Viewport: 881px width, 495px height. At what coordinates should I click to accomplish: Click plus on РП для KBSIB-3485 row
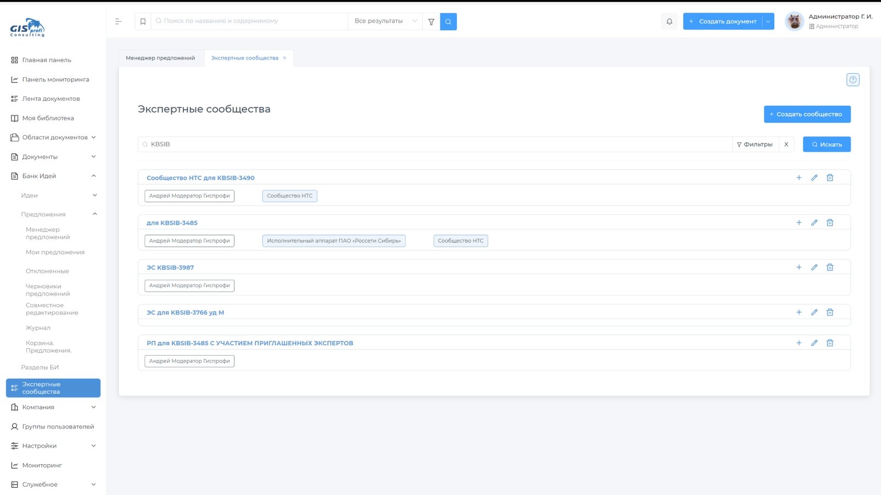pyautogui.click(x=799, y=343)
